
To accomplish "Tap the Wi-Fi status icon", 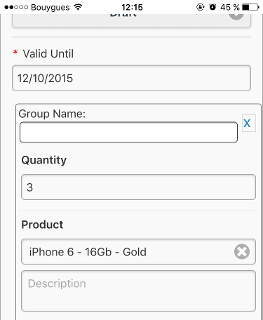I will [x=78, y=7].
